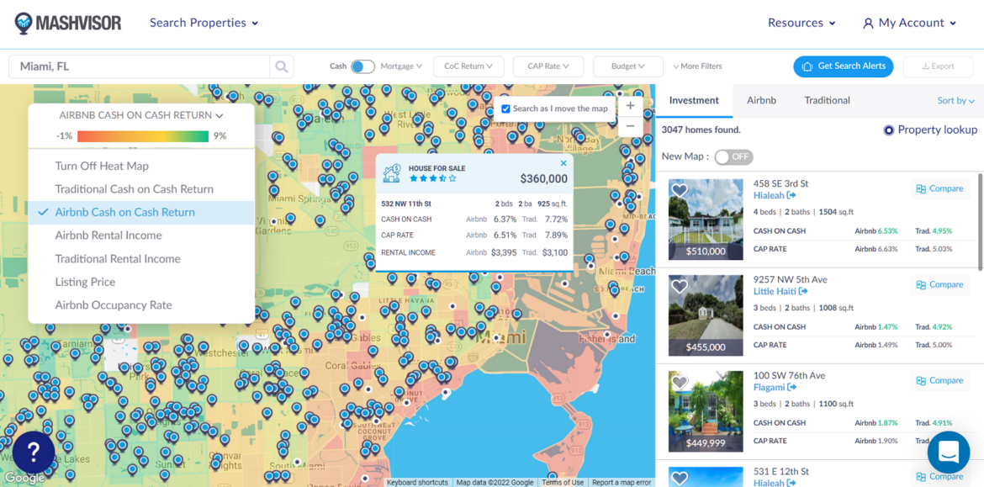
Task: Favorite the 458 SE 3rd St listing heart
Action: point(679,189)
